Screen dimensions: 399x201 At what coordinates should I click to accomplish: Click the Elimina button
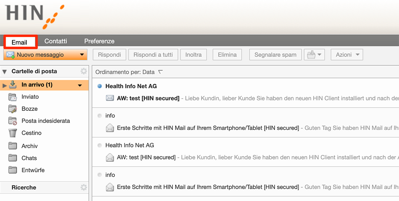[x=227, y=55]
